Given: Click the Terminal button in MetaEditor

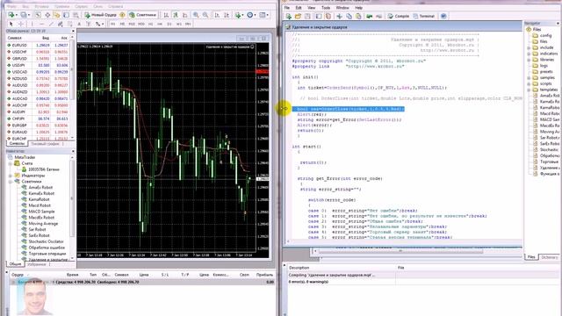Looking at the screenshot, I should click(x=424, y=16).
